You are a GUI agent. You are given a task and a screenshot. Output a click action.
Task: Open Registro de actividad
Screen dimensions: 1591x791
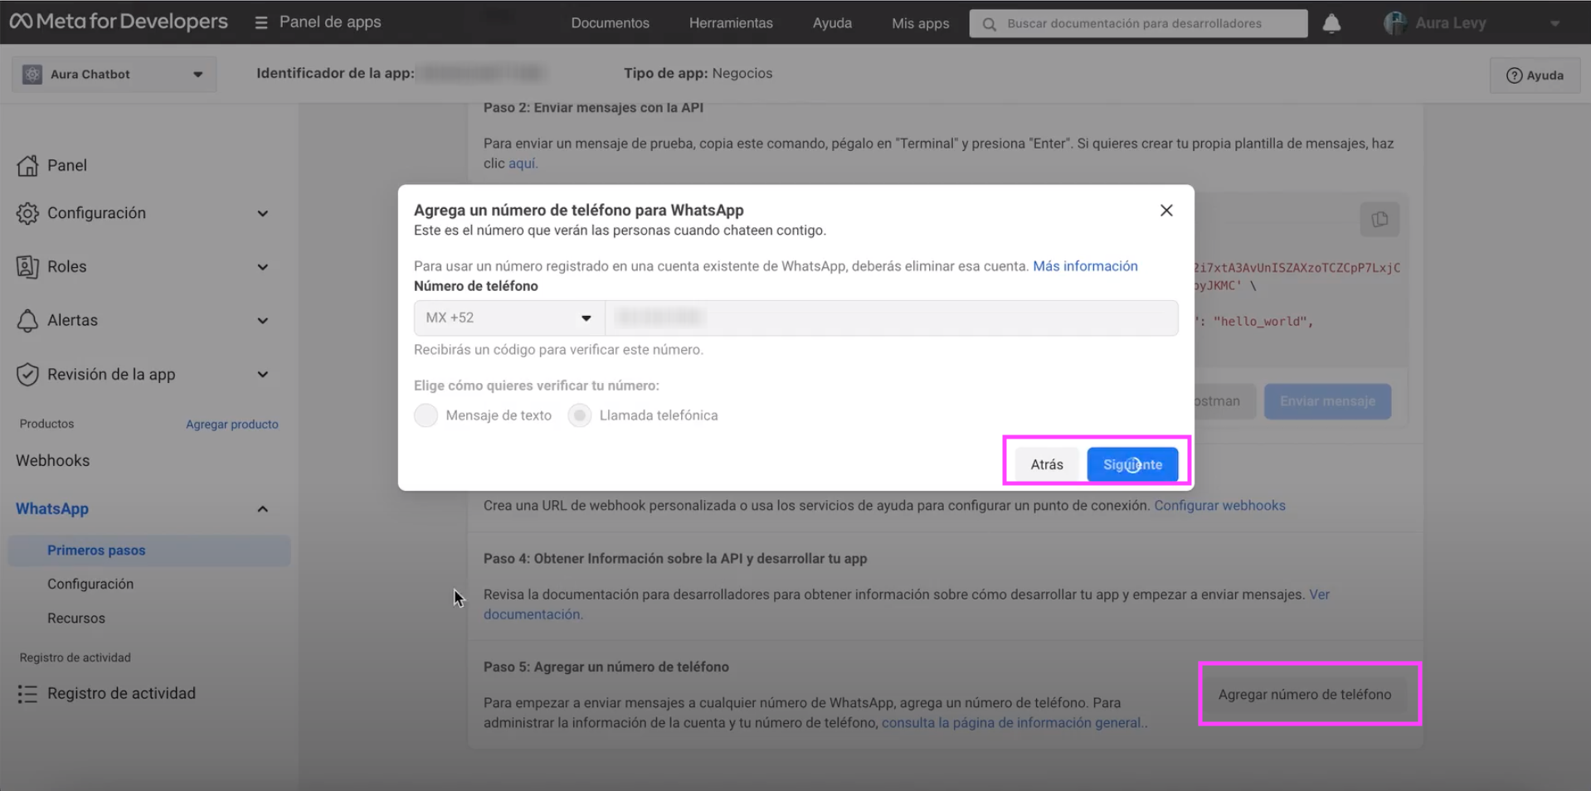(121, 694)
